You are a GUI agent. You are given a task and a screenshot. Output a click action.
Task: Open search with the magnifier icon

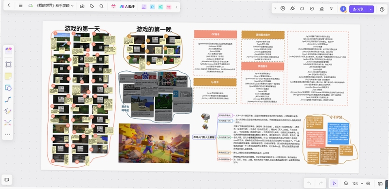click(x=101, y=6)
